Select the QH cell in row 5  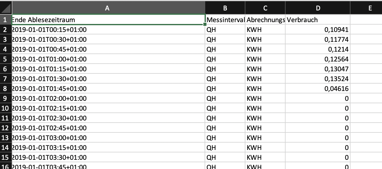(225, 59)
